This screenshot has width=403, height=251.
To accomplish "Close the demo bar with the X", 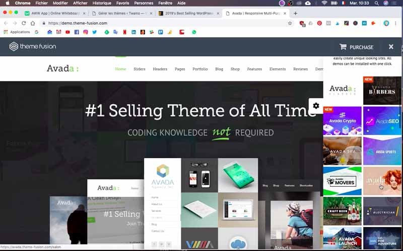I will pyautogui.click(x=391, y=47).
